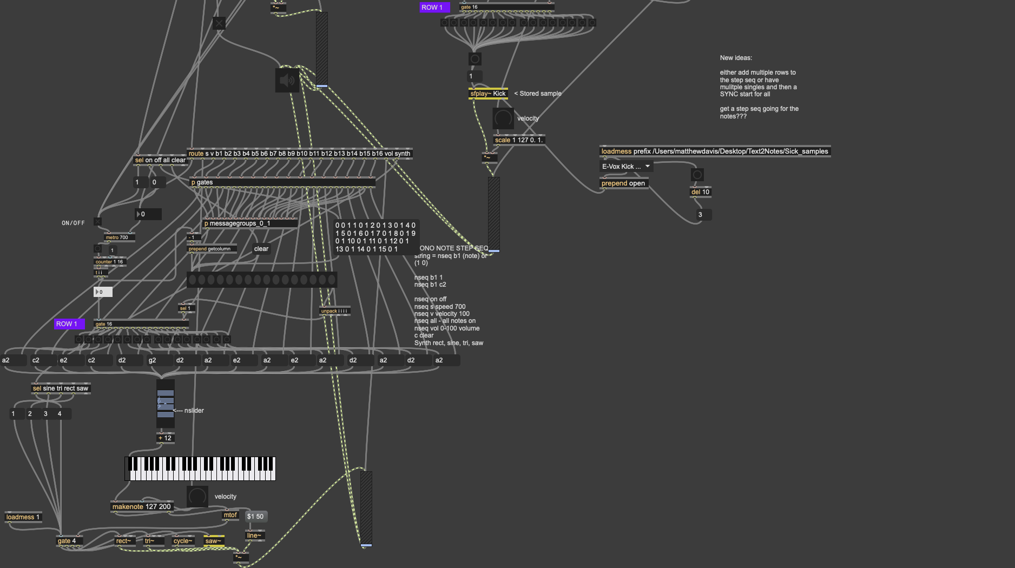The height and width of the screenshot is (568, 1015).
Task: Click the bang button above del 10
Action: pyautogui.click(x=697, y=175)
